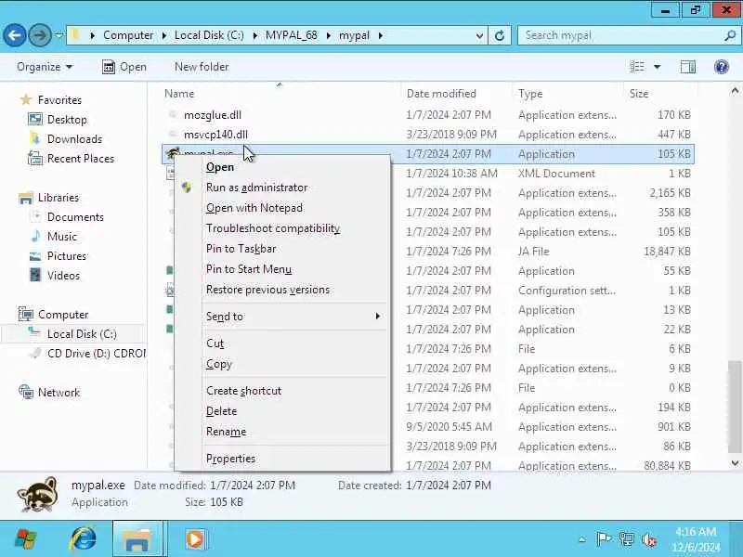Open the media player taskbar icon
Viewport: 743px width, 557px height.
[x=195, y=539]
